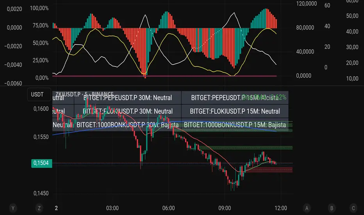Click the 0,1504 current price label
This screenshot has width=364, height=215.
click(42, 163)
